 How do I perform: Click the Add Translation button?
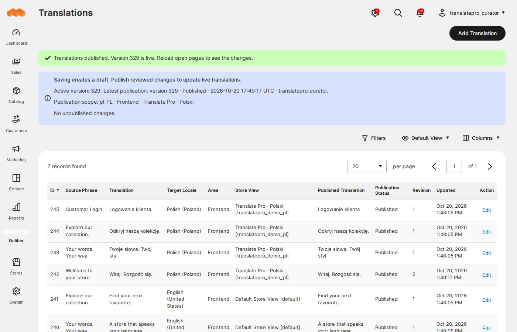[x=477, y=33]
